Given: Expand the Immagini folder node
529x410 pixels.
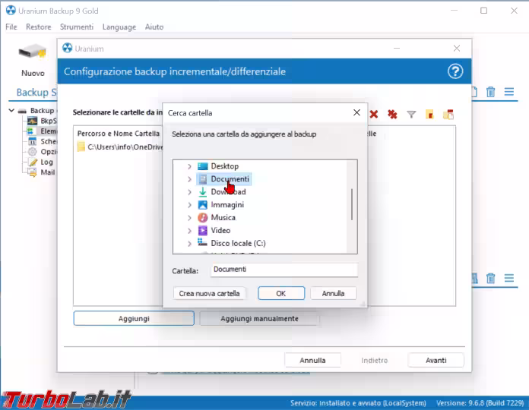Looking at the screenshot, I should (189, 205).
